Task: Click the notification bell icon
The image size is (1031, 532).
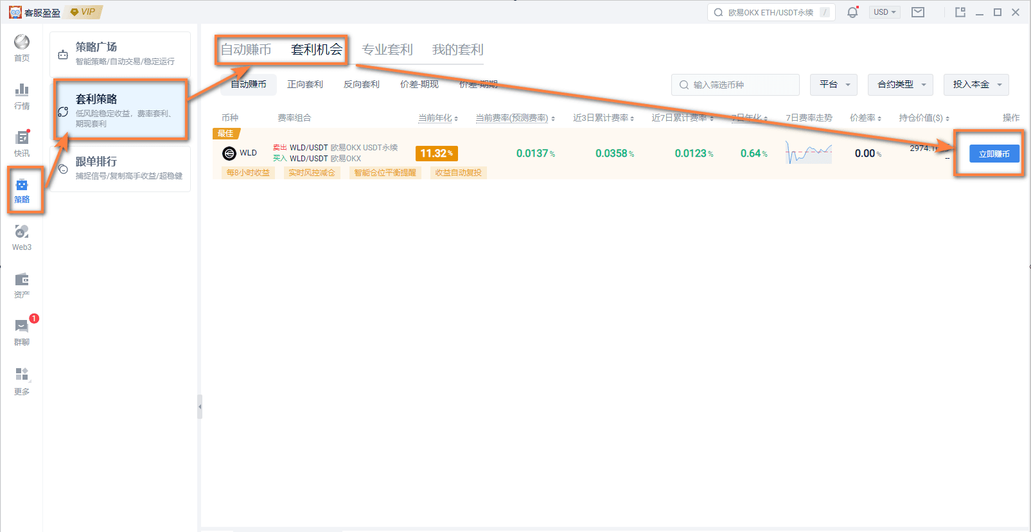Action: pos(852,12)
